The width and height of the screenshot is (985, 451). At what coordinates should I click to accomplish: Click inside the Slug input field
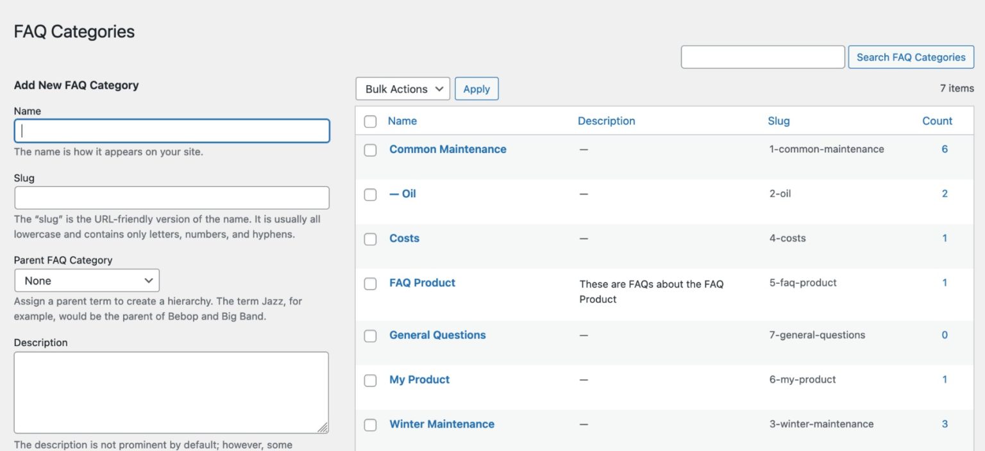click(x=172, y=197)
